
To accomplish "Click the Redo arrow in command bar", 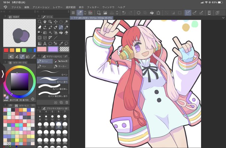I will pyautogui.click(x=130, y=13).
